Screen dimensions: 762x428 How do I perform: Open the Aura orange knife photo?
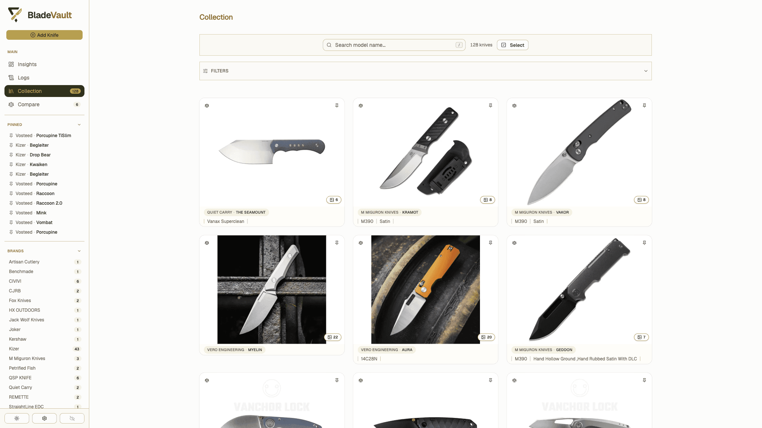[425, 289]
